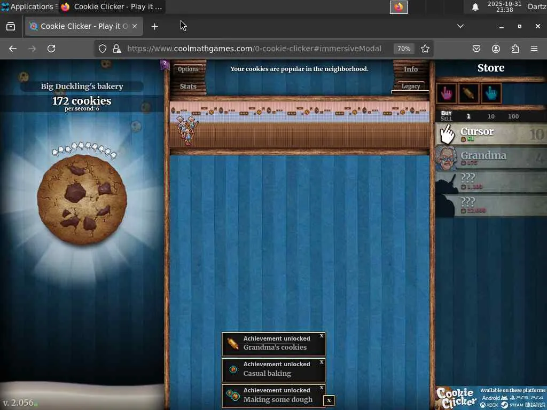Viewport: 547px width, 410px height.
Task: Dismiss the Casual baking achievement notification
Action: point(321,362)
